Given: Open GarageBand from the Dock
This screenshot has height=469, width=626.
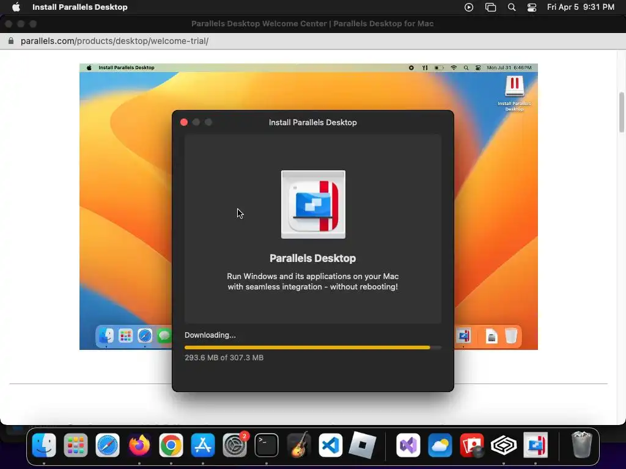Looking at the screenshot, I should pyautogui.click(x=298, y=445).
